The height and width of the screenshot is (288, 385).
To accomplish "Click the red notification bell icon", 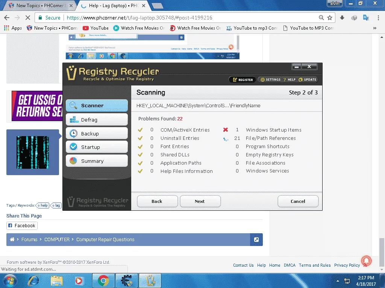I will (366, 260).
